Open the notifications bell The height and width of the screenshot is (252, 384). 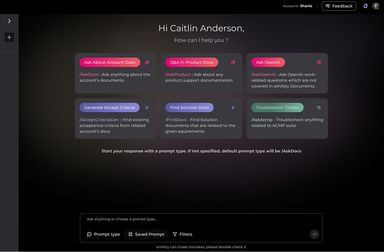tap(365, 6)
